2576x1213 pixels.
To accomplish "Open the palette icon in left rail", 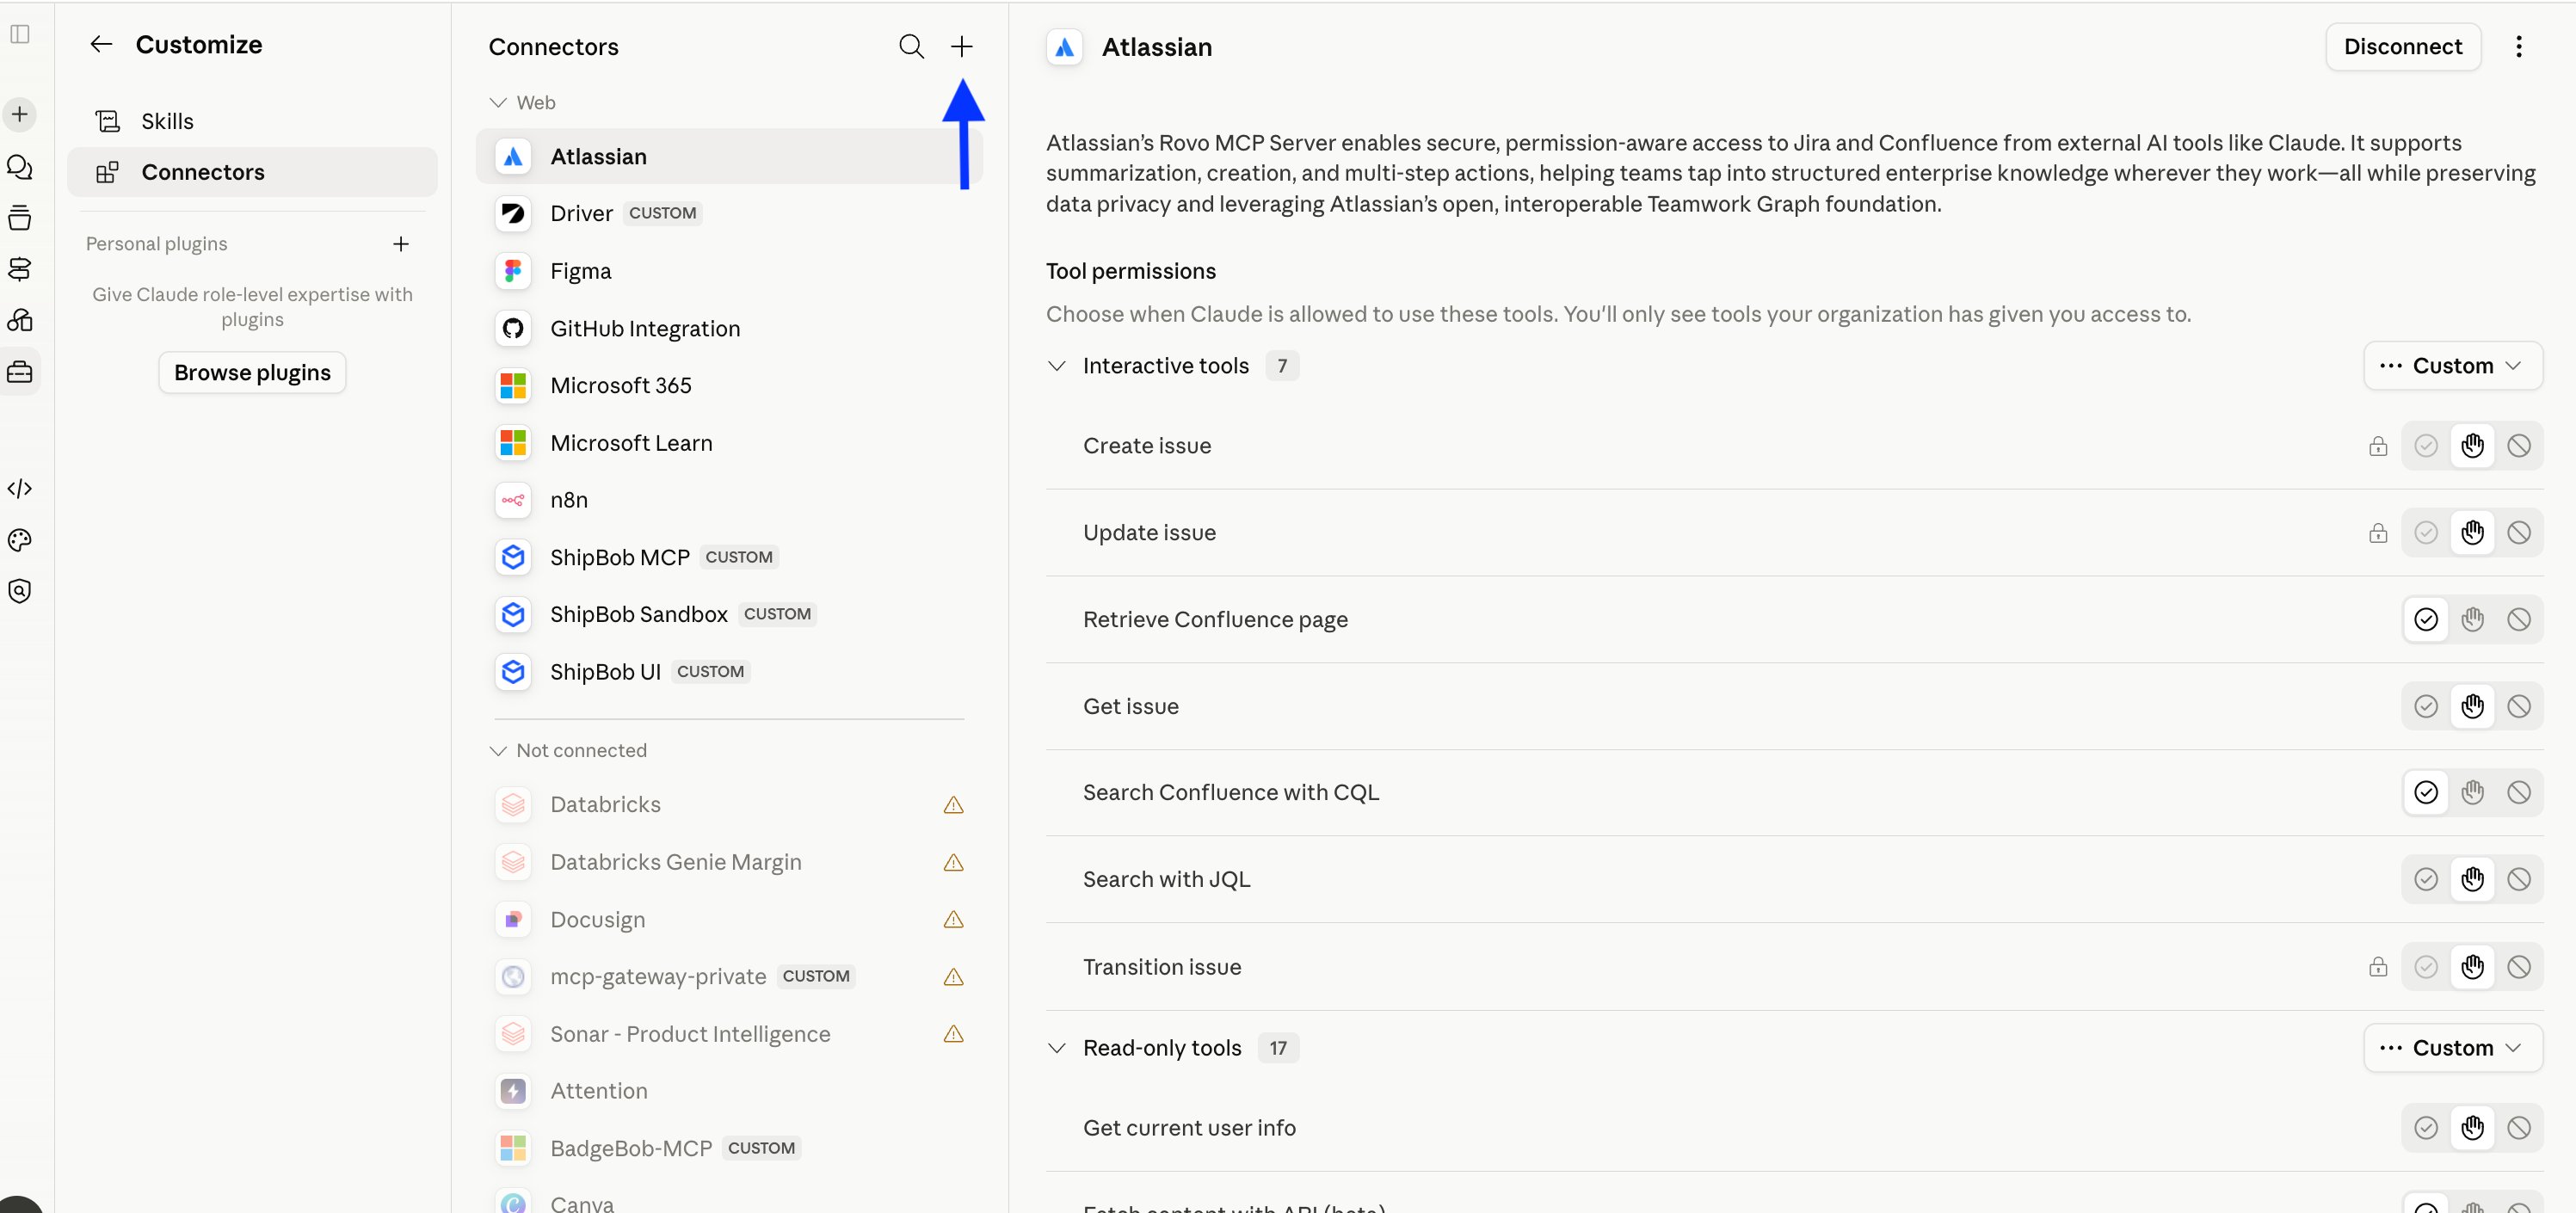I will tap(20, 540).
